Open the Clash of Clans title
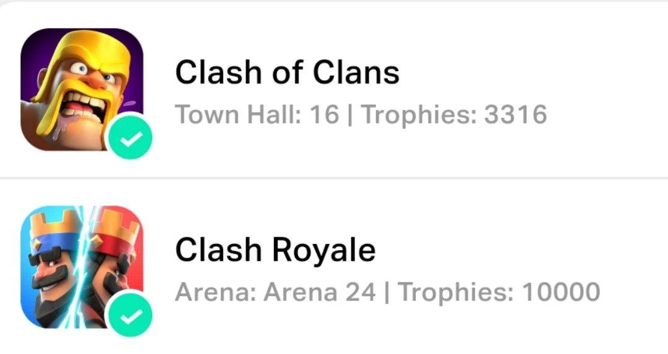The height and width of the screenshot is (354, 668). [287, 72]
